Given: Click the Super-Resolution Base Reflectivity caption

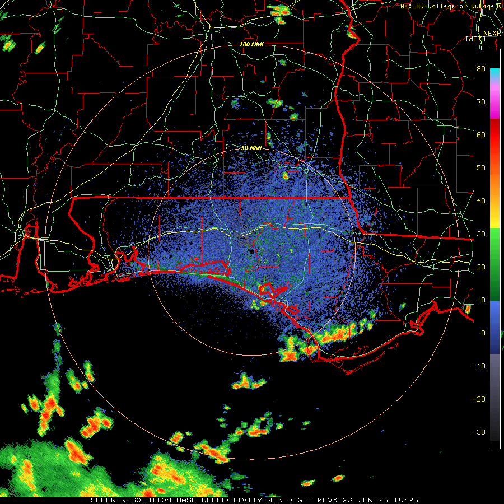Looking at the screenshot, I should pyautogui.click(x=254, y=500).
